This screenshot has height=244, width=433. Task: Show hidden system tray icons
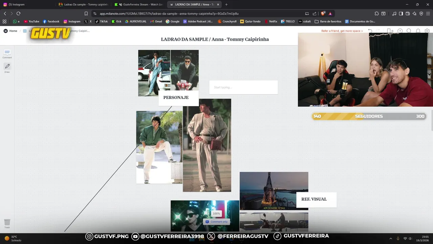[391, 238]
